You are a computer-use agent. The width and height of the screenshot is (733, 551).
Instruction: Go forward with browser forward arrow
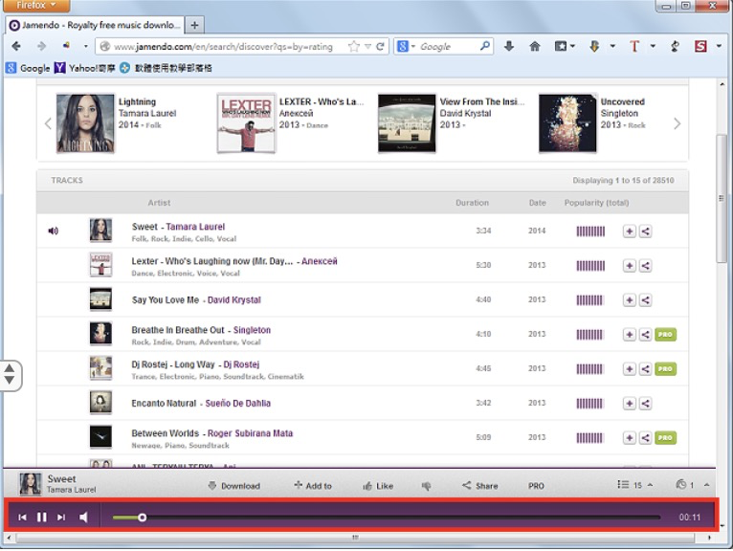(x=41, y=46)
